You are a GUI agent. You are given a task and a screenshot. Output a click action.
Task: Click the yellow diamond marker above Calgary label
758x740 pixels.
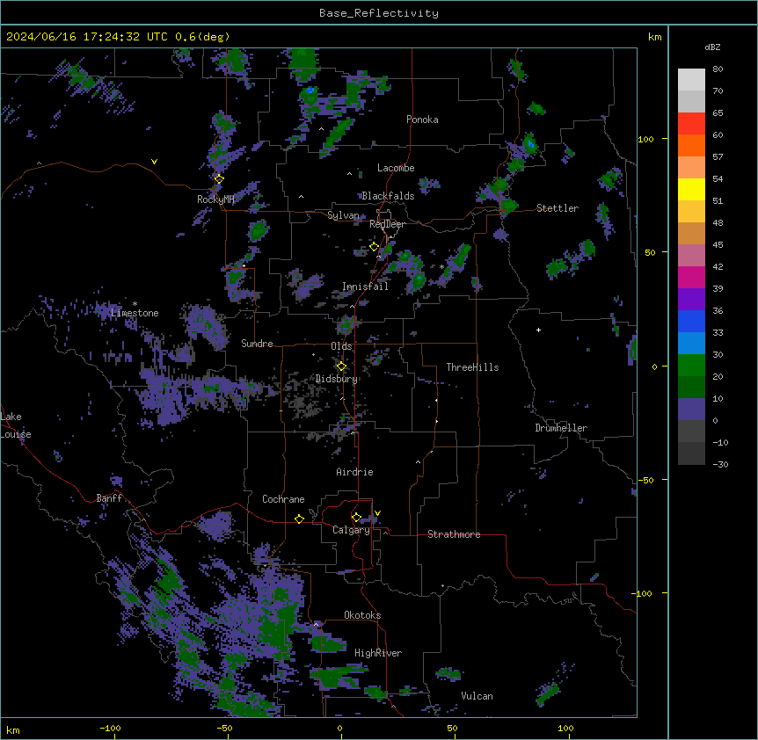click(356, 518)
